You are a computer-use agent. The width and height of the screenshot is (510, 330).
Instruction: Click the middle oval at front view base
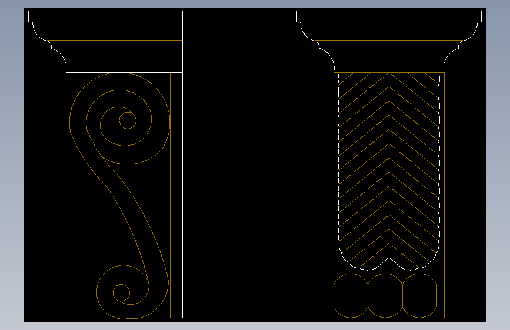pyautogui.click(x=385, y=295)
